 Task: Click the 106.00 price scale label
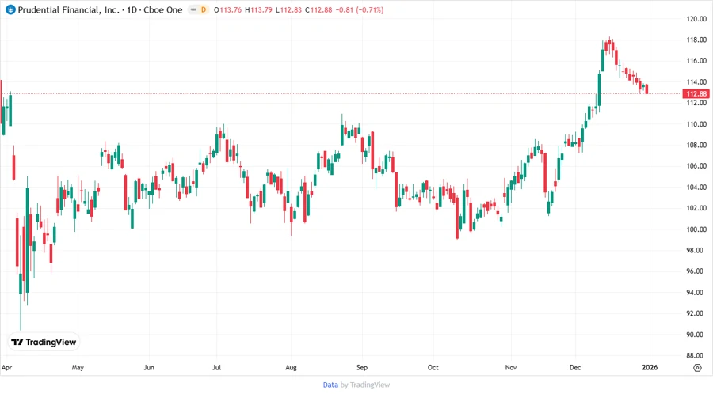point(696,166)
